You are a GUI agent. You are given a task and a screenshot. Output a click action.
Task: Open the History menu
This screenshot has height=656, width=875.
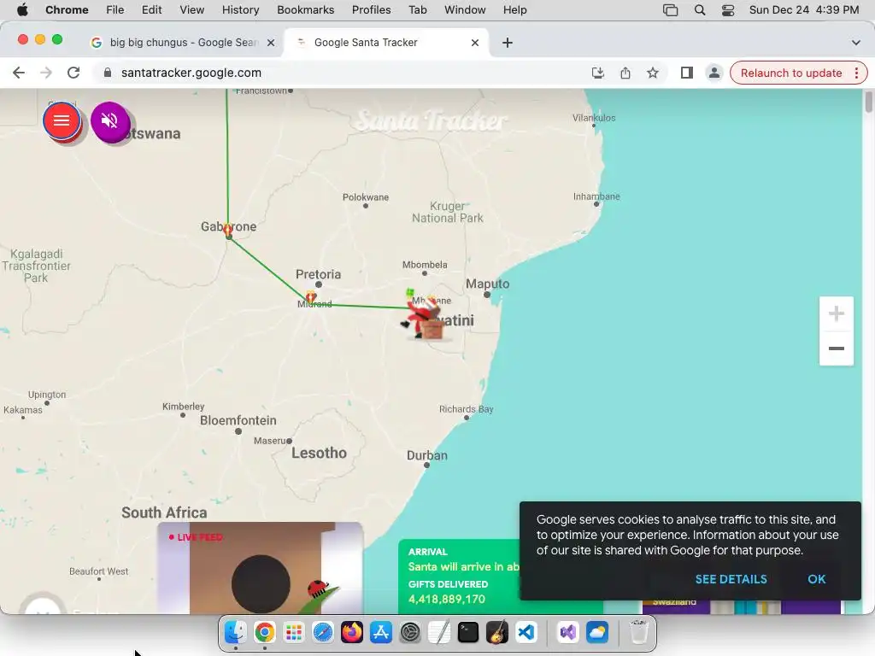240,10
